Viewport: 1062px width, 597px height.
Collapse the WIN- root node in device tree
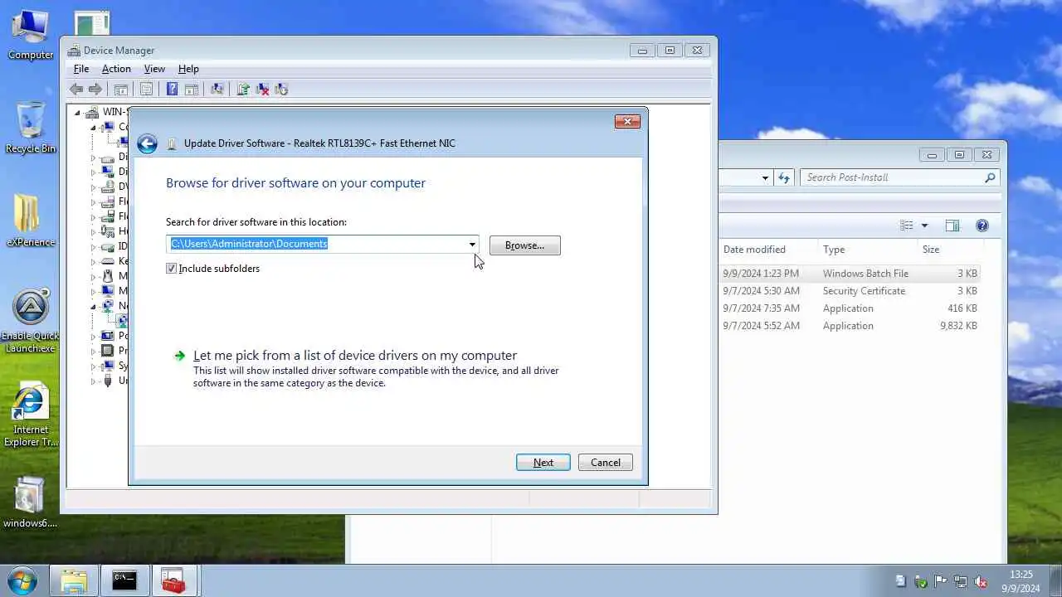(77, 113)
